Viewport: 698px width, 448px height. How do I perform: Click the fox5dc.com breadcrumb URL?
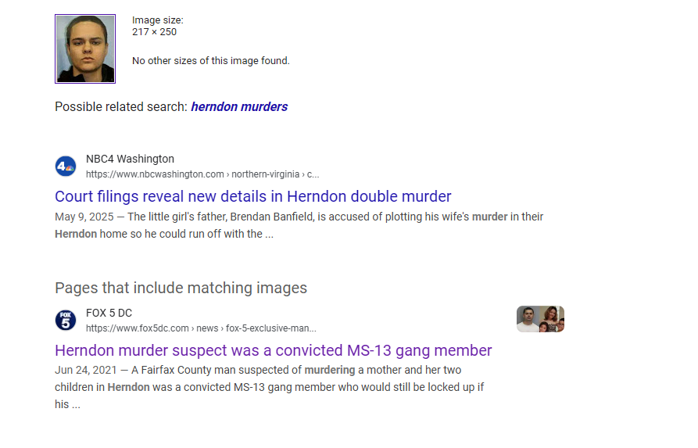[201, 328]
